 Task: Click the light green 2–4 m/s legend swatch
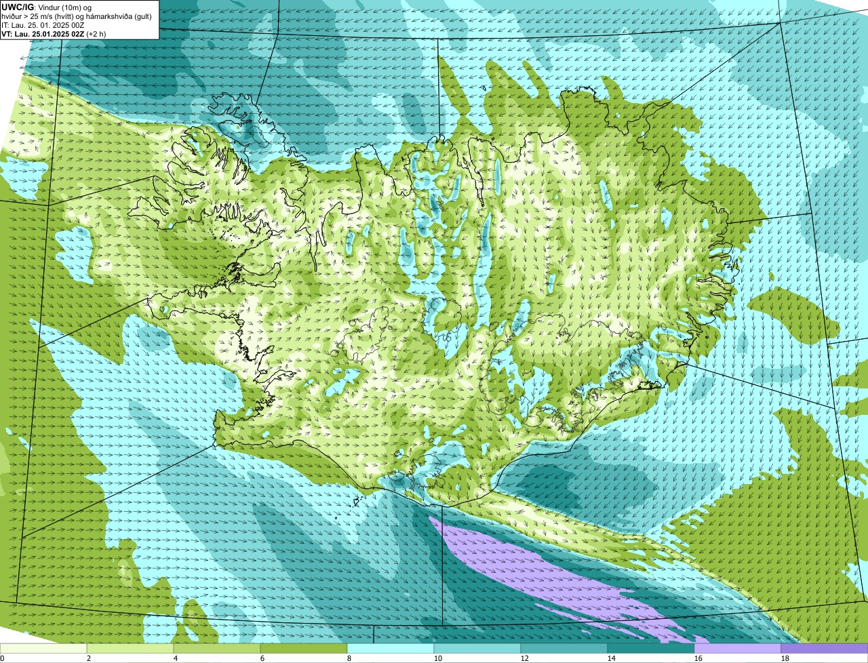130,648
